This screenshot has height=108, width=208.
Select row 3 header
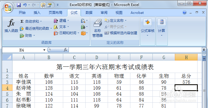coord(7,82)
